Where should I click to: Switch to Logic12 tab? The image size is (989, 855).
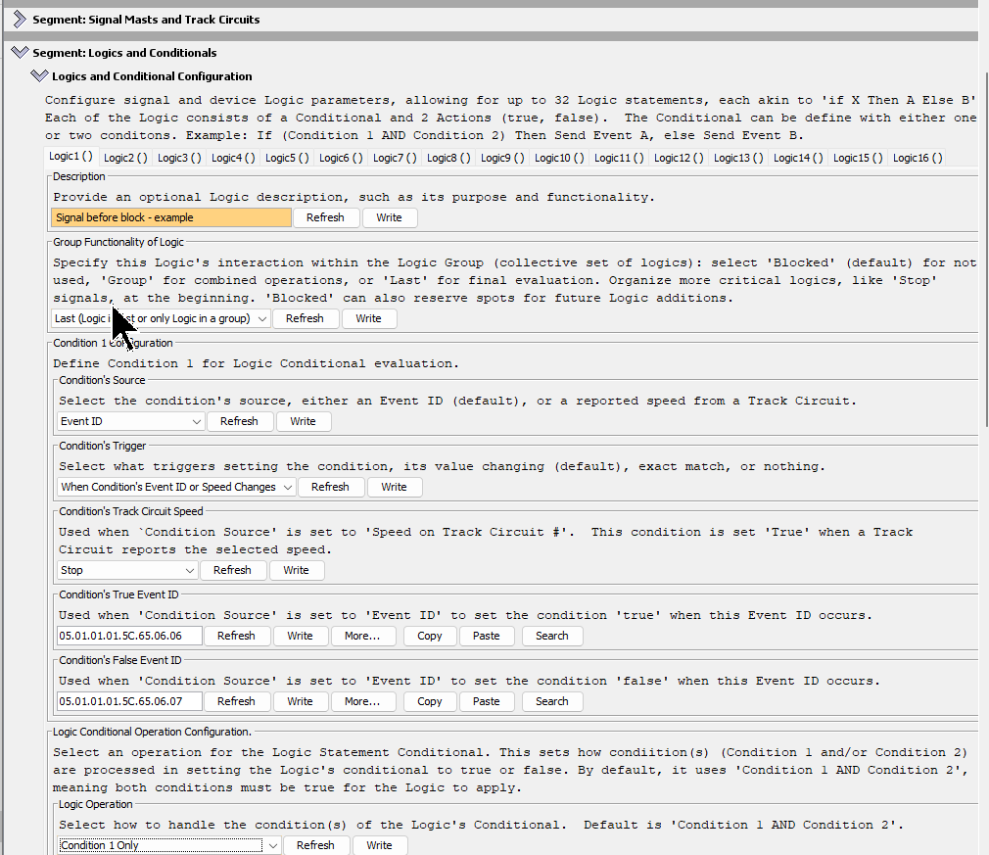(678, 158)
